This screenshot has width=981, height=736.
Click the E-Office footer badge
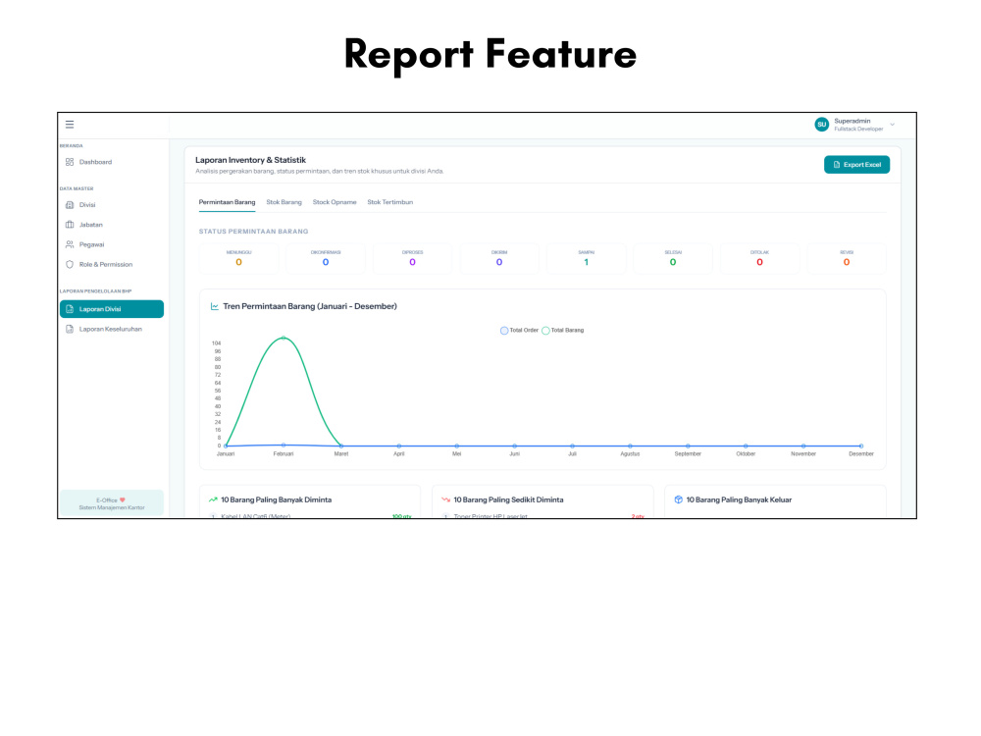click(x=112, y=503)
